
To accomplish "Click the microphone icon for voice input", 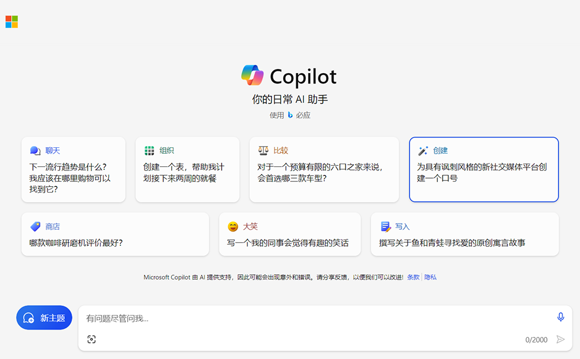I will pos(560,317).
